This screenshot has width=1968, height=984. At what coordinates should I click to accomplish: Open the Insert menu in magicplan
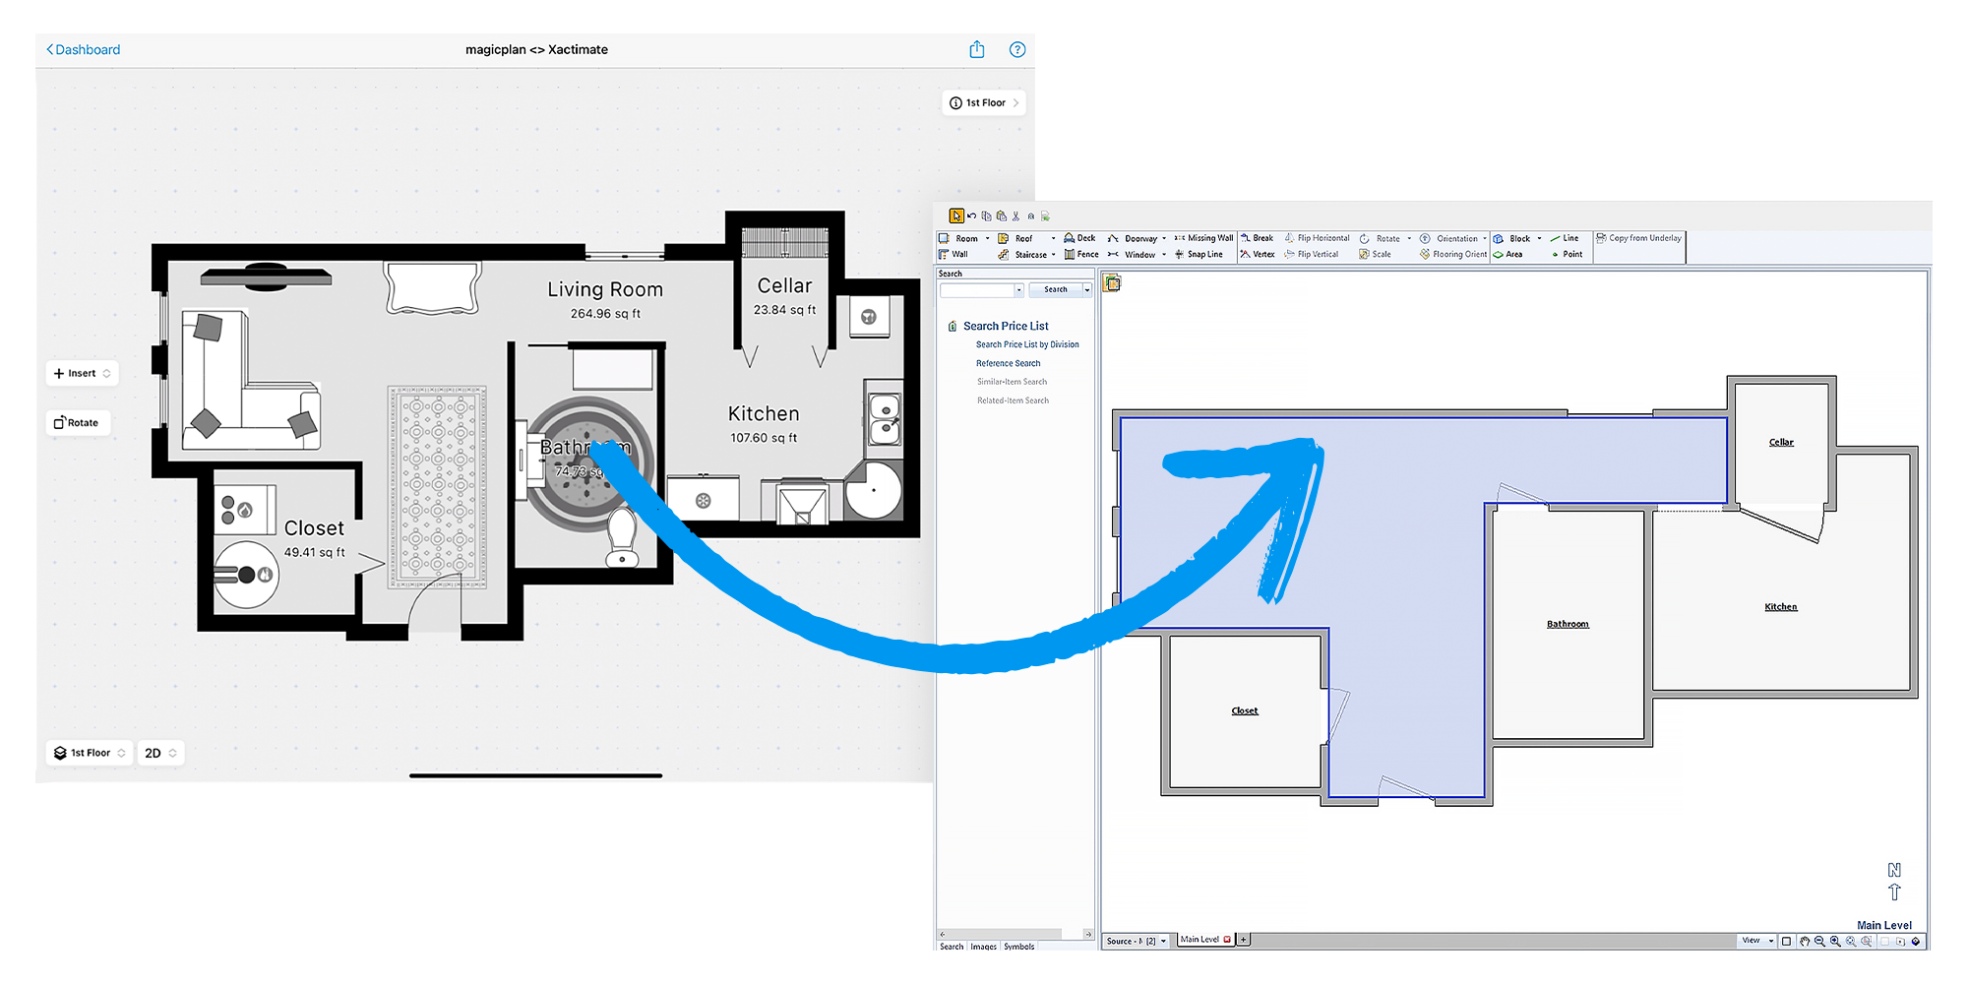[82, 373]
